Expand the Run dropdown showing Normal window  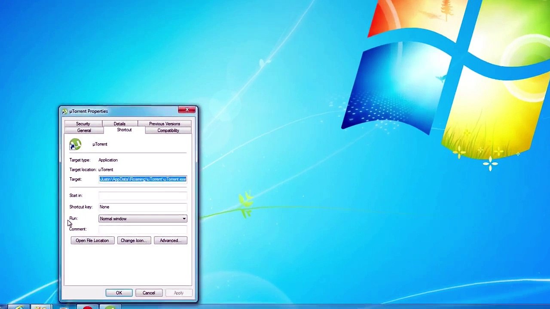pyautogui.click(x=143, y=219)
